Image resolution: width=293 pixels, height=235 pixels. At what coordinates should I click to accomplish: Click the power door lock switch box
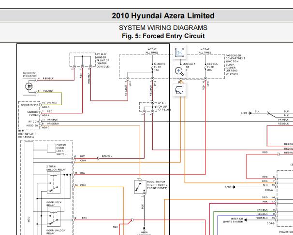click(x=51, y=149)
